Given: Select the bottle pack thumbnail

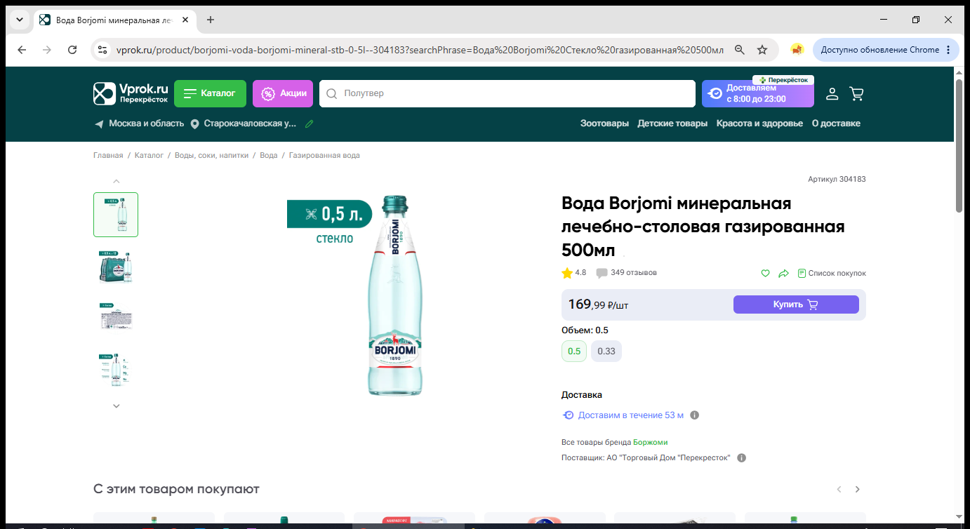Looking at the screenshot, I should click(116, 267).
